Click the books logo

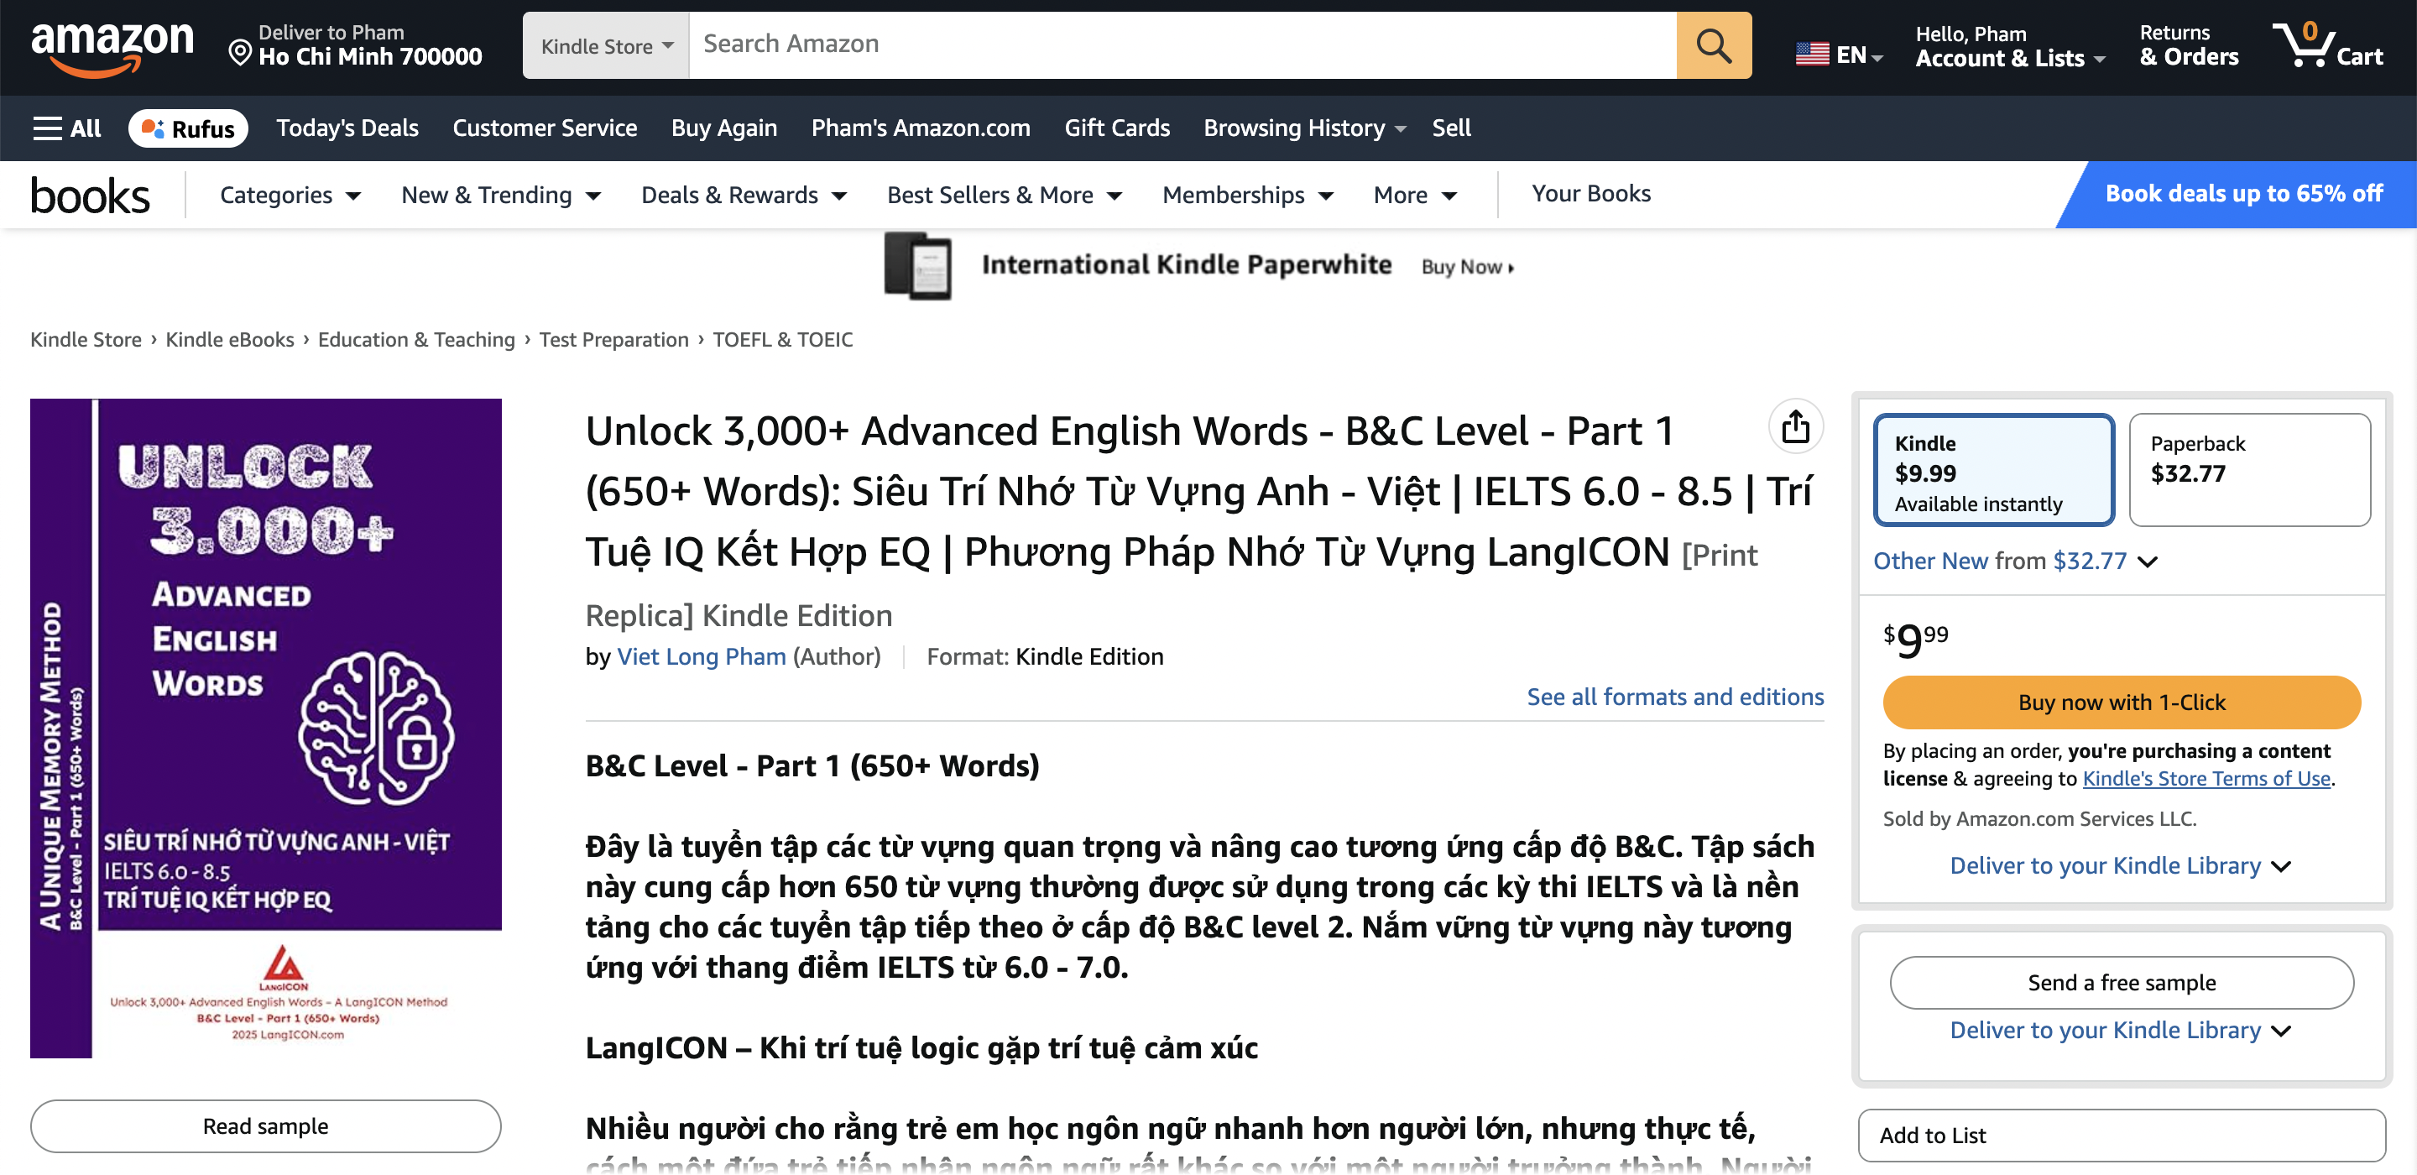(90, 196)
